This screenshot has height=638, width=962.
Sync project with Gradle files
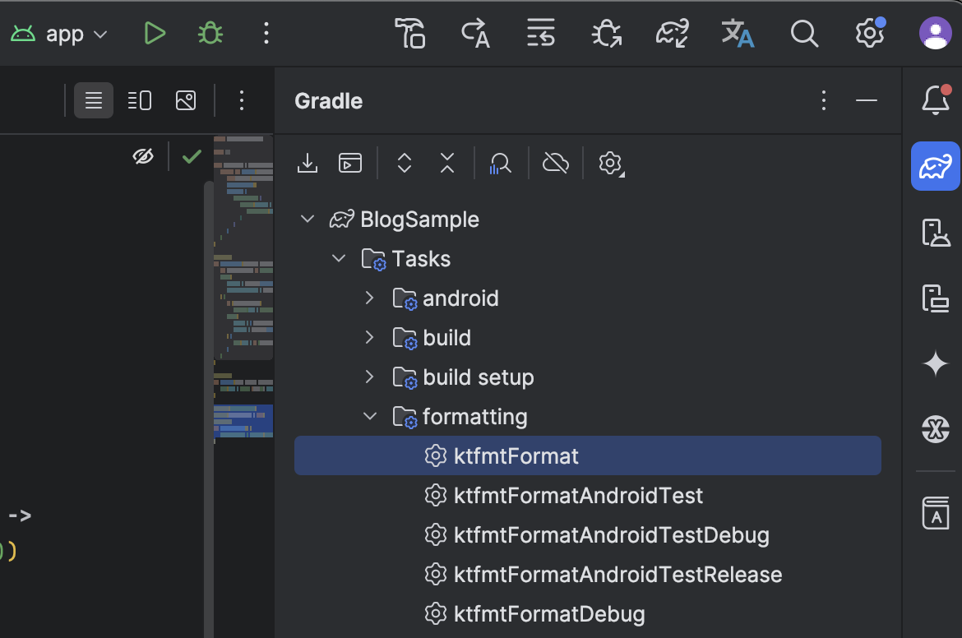[672, 34]
